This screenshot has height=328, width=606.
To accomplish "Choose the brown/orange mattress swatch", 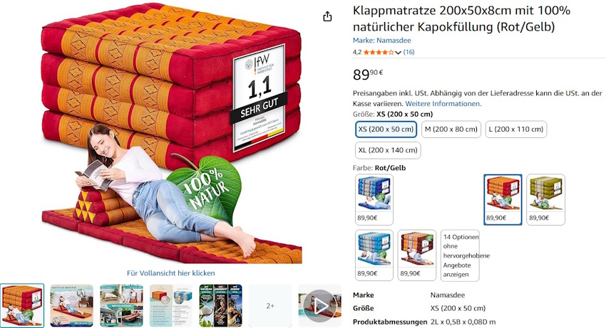I will (x=416, y=255).
